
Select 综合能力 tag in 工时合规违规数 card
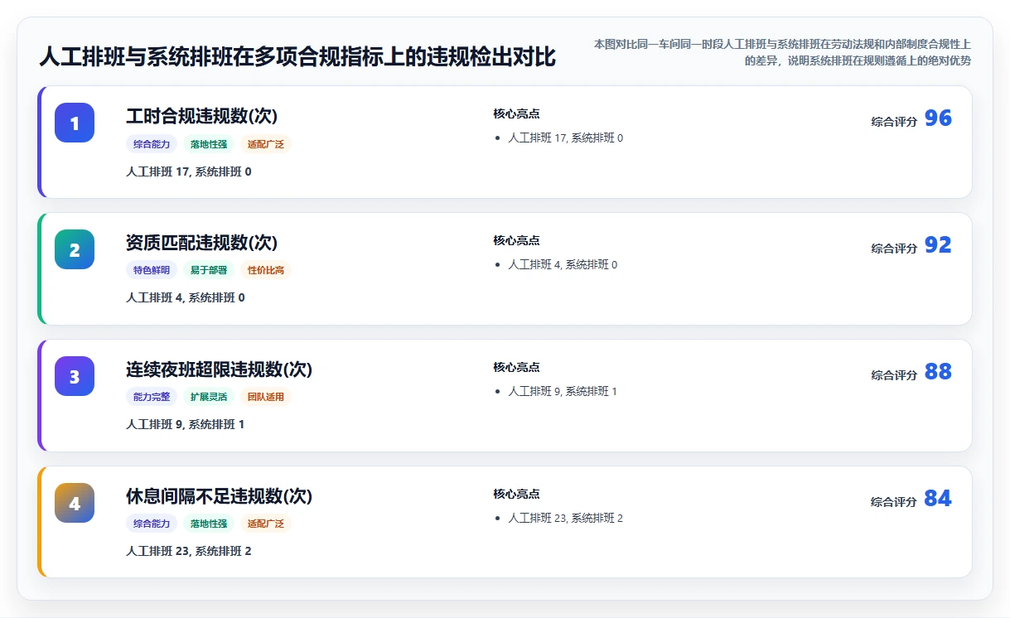(x=152, y=144)
